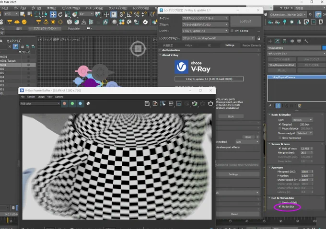The height and width of the screenshot is (229, 326).
Task: Toggle the view lock icon in Render Setup
Action: [259, 38]
